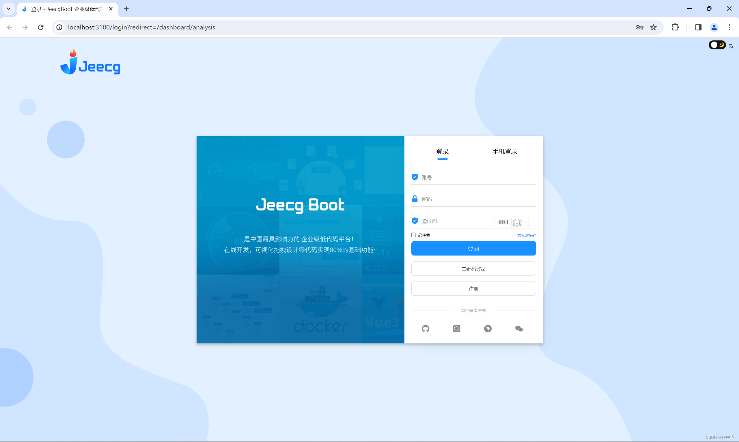Open the language translation icon
This screenshot has width=739, height=442.
[731, 46]
